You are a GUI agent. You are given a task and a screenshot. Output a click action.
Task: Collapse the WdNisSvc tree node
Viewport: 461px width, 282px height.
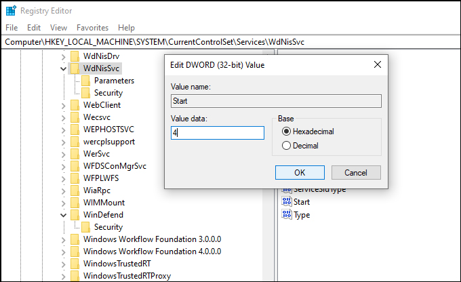[63, 69]
